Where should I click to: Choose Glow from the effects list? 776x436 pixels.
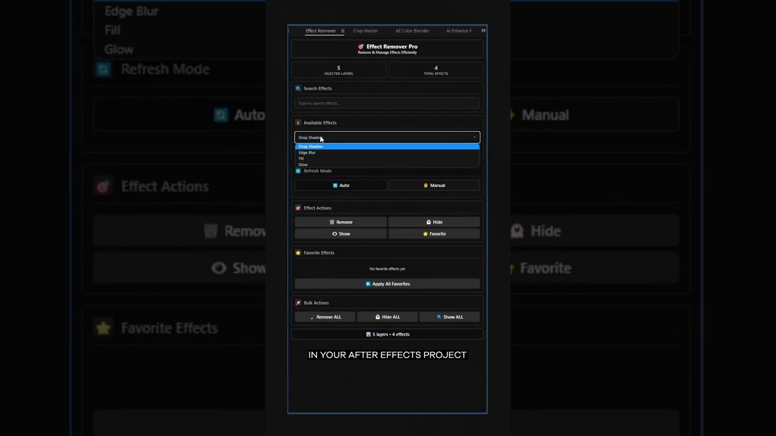387,165
